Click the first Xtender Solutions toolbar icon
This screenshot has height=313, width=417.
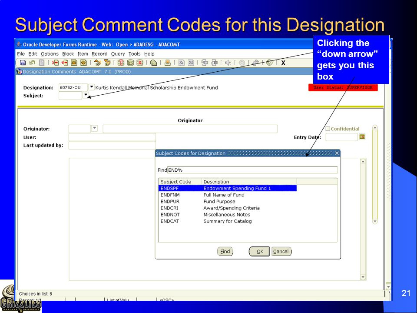182,63
